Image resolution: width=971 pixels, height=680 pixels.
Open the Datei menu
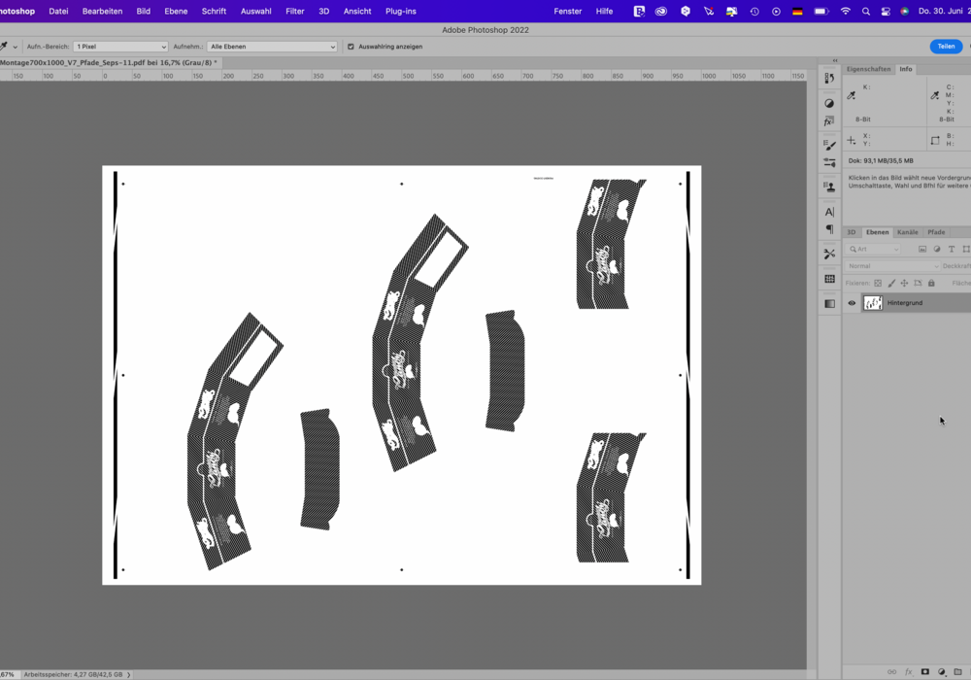point(59,11)
